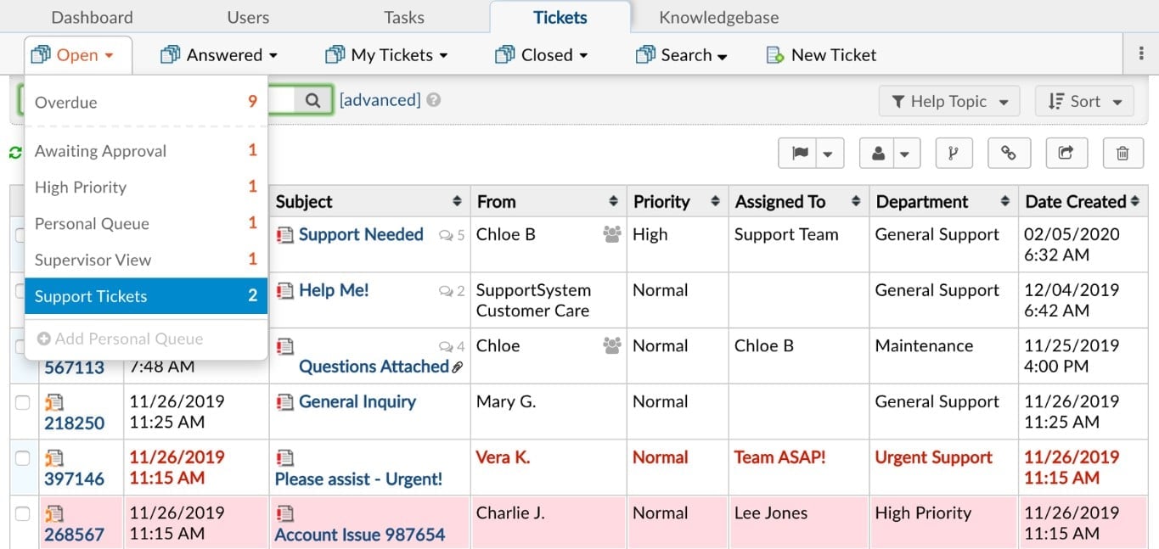Screen dimensions: 1159x549
Task: Delete selected tickets with trash icon
Action: pyautogui.click(x=1122, y=153)
